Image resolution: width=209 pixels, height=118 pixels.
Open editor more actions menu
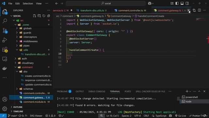click(204, 10)
